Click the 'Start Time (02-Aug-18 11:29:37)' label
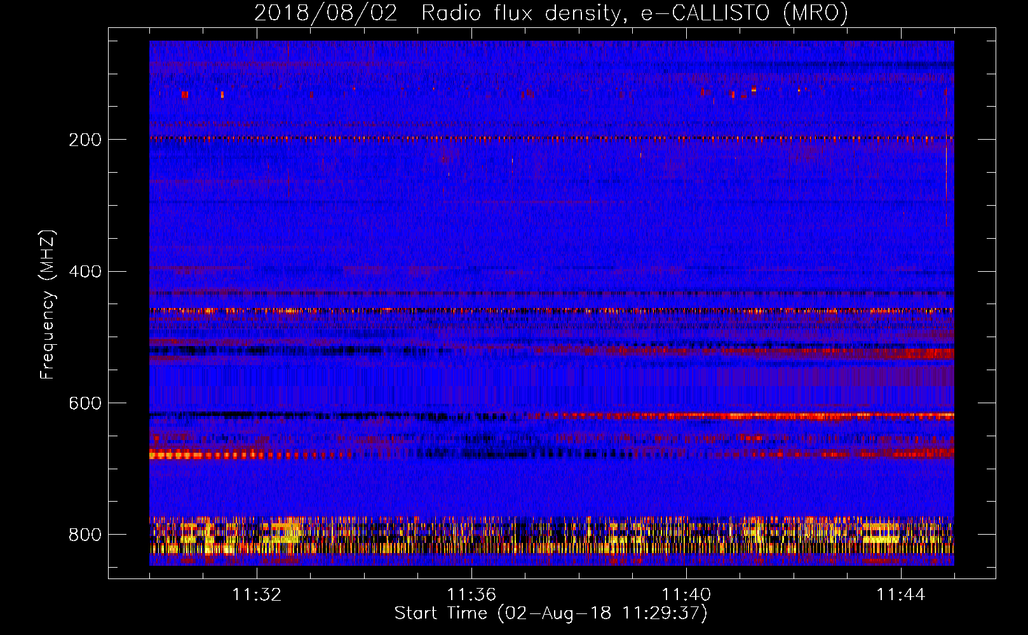This screenshot has width=1028, height=635. pyautogui.click(x=551, y=613)
